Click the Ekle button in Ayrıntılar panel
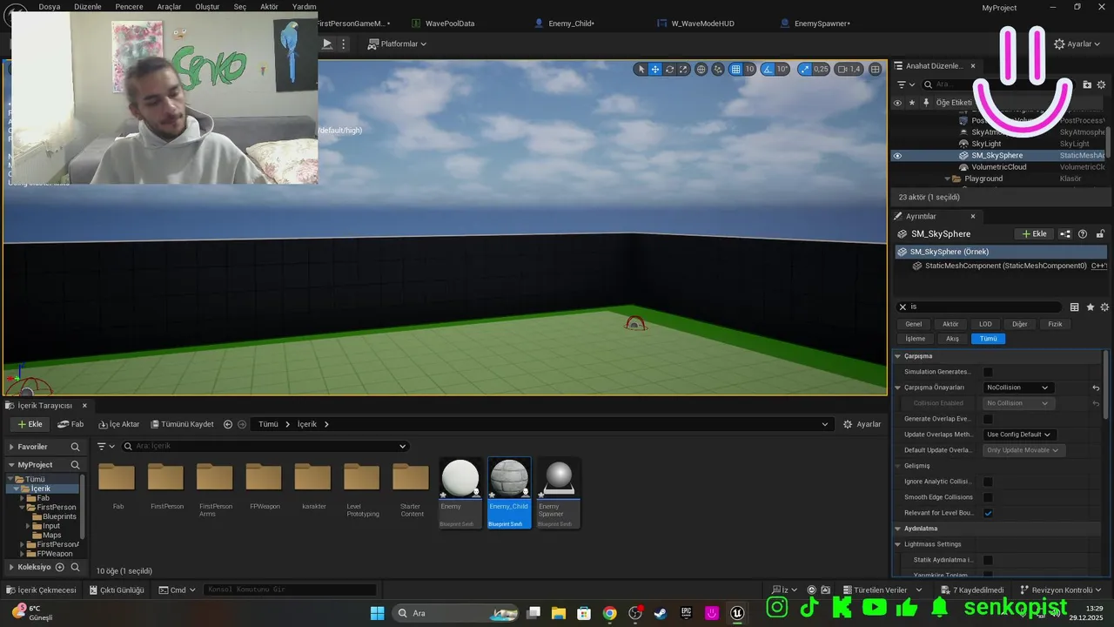The image size is (1114, 627). coord(1035,234)
